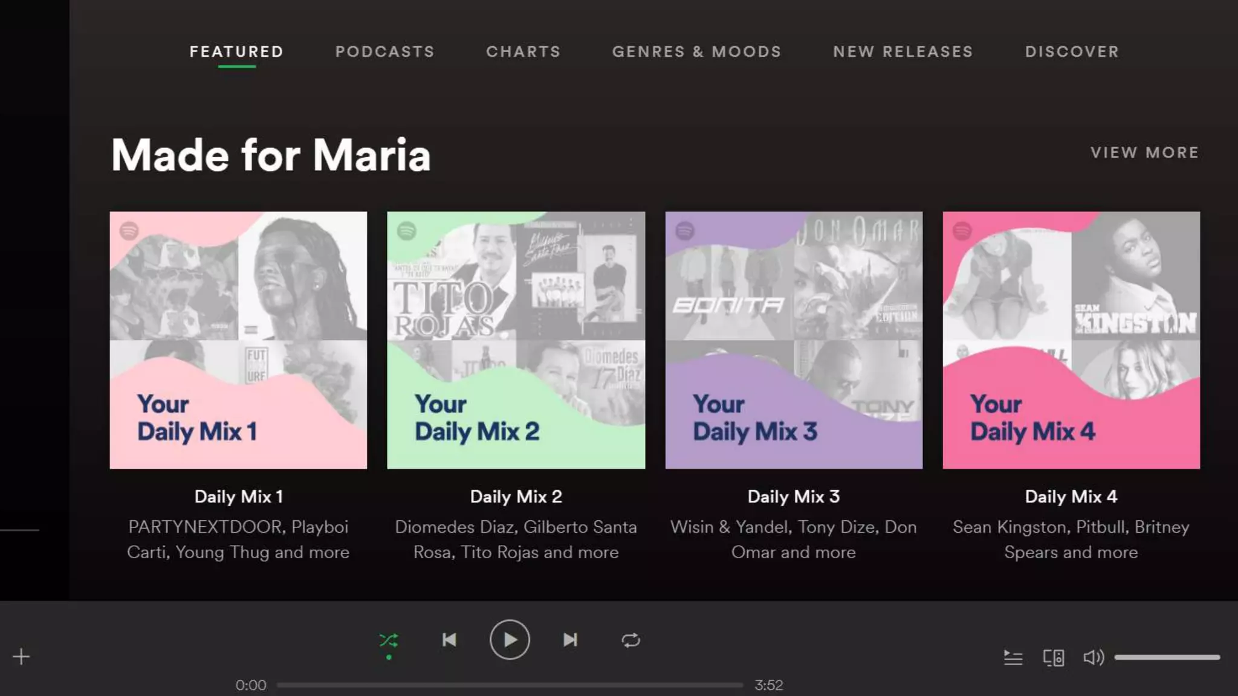Click the plus add icon
Screen dimensions: 1238x696
click(x=21, y=657)
